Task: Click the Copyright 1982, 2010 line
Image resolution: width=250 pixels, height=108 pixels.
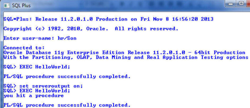Action: tap(91, 29)
